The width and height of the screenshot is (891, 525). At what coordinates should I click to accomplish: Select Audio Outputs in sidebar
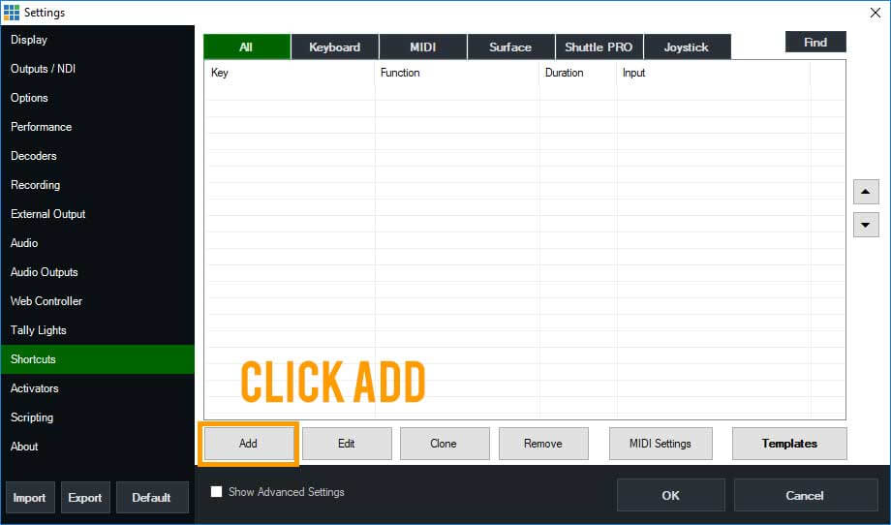[45, 272]
